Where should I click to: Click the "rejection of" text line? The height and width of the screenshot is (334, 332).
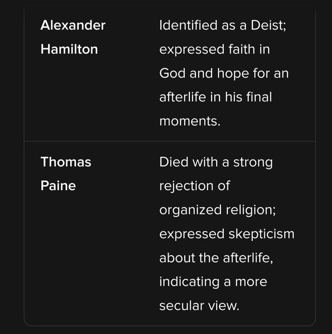tap(194, 186)
